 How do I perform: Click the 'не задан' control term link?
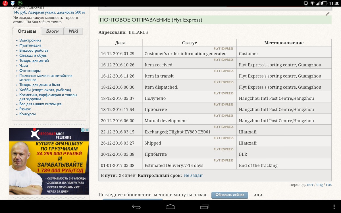coord(193,176)
